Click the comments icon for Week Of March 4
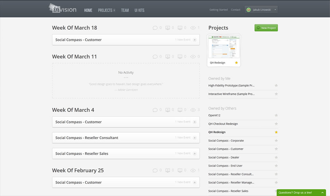 tap(155, 110)
